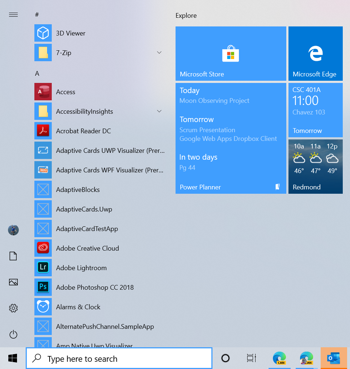Open Task View on taskbar

[x=252, y=358]
